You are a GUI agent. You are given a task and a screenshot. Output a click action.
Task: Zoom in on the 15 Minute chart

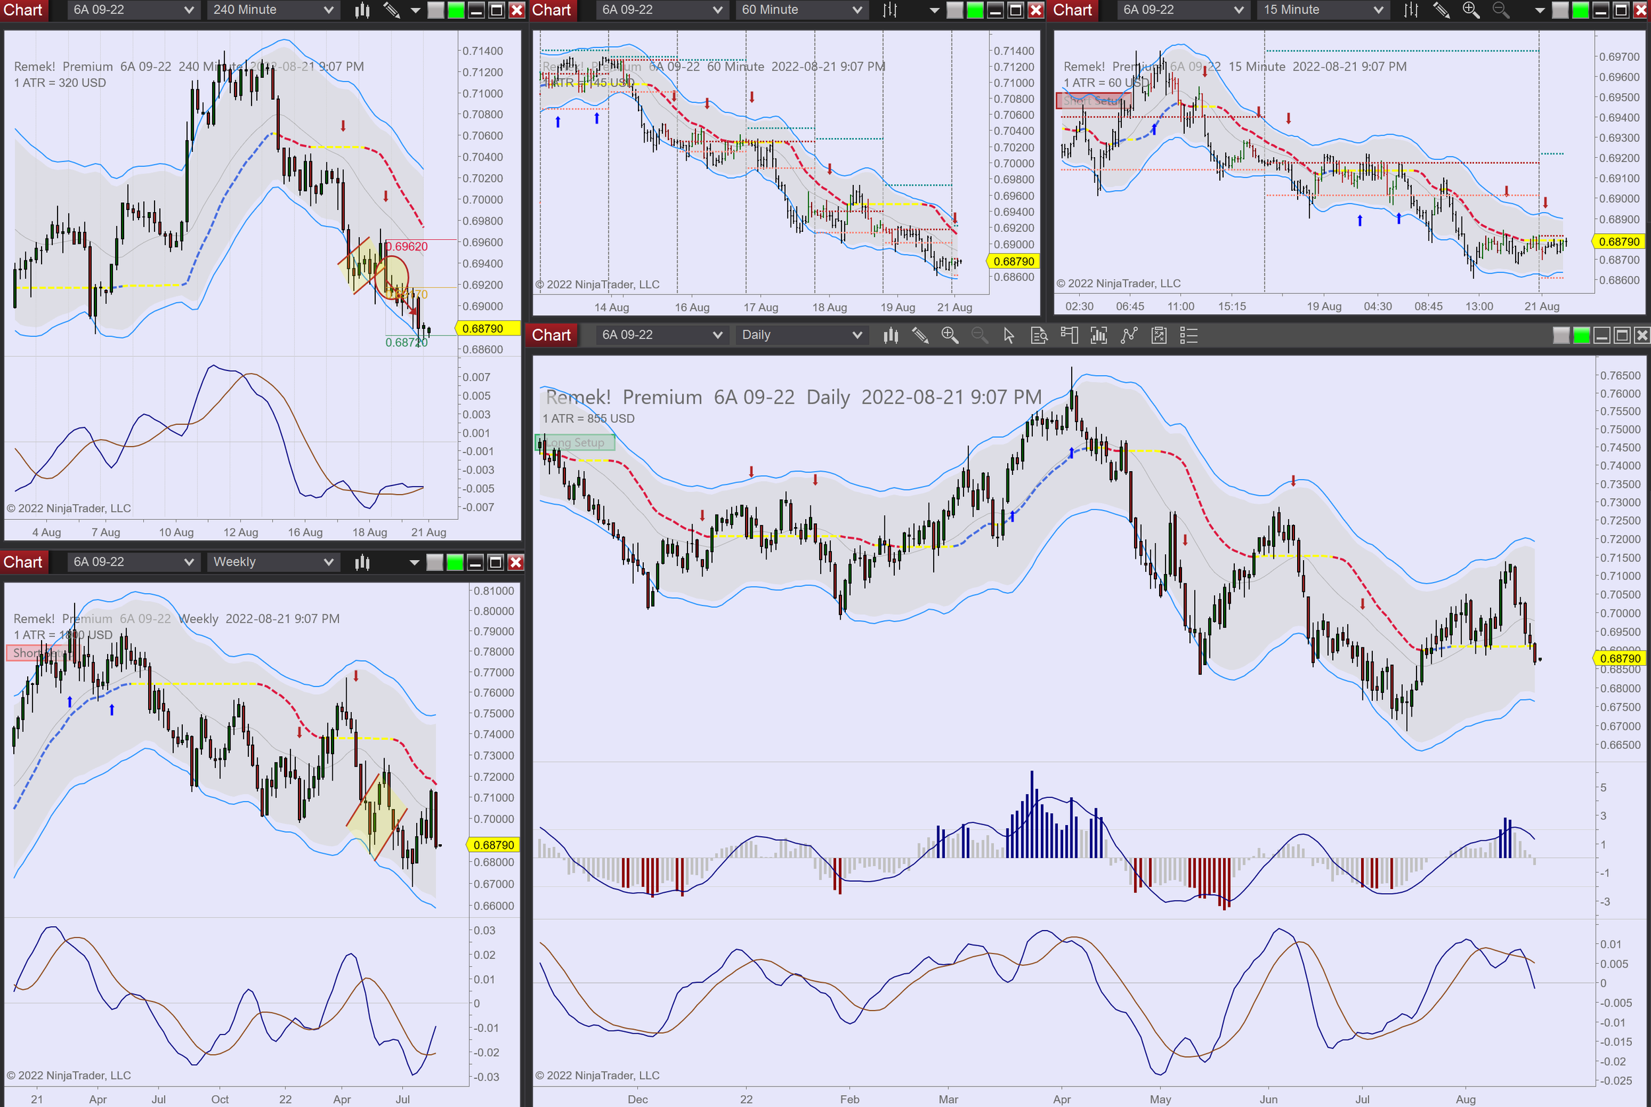click(x=1470, y=10)
